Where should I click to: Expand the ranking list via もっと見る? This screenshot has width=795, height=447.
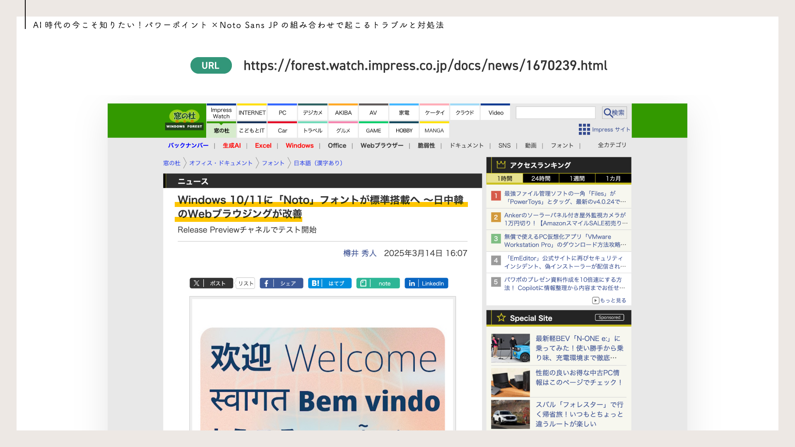613,300
